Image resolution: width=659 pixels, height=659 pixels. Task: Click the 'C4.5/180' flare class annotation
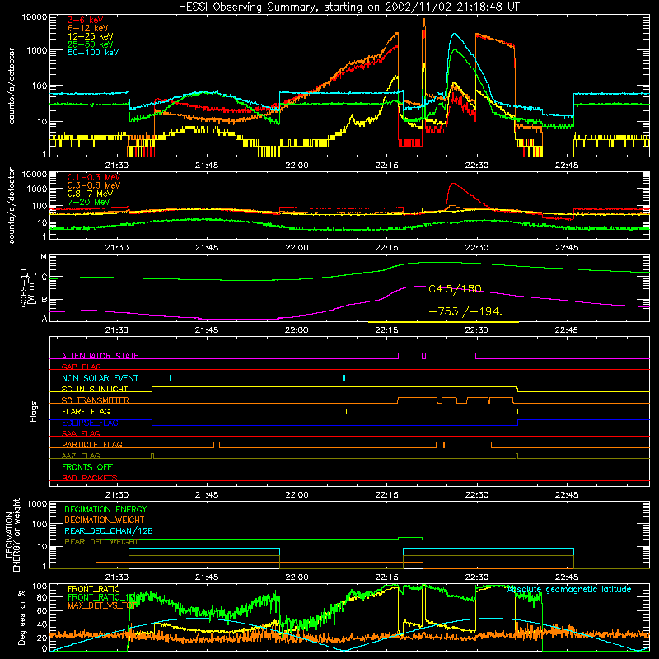456,289
